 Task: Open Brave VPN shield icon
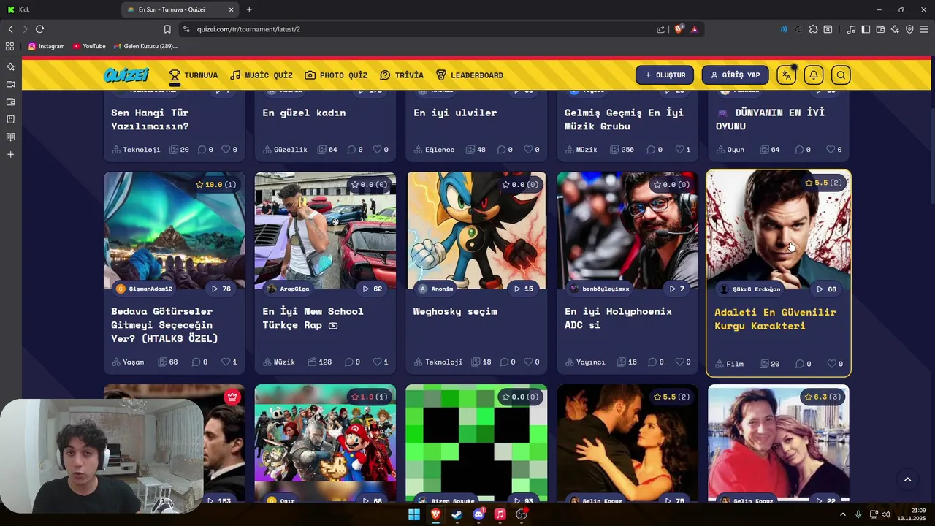(909, 29)
